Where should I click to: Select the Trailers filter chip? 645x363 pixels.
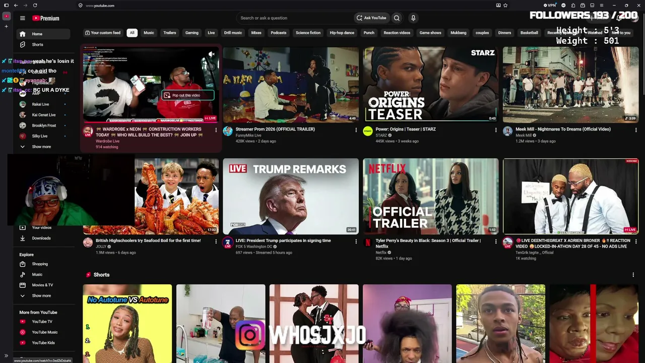170,33
